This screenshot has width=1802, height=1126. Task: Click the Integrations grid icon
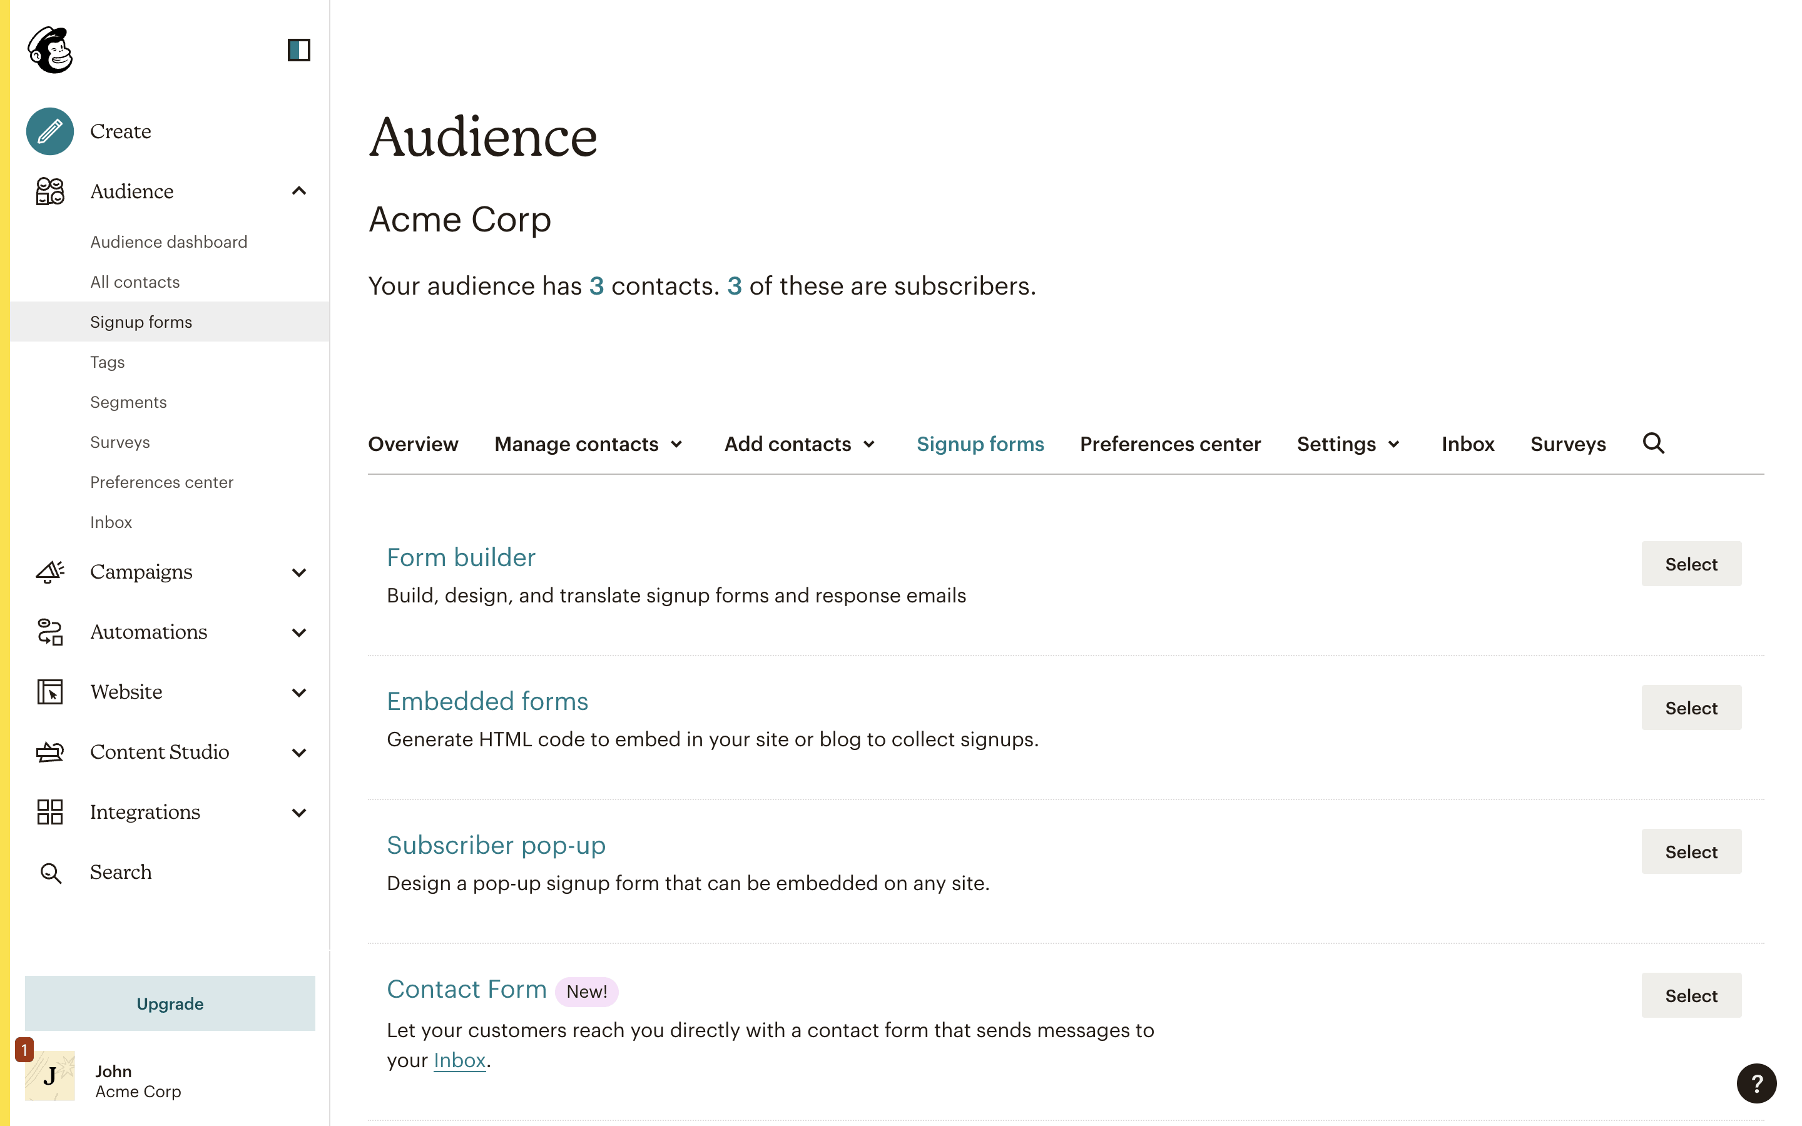click(50, 812)
